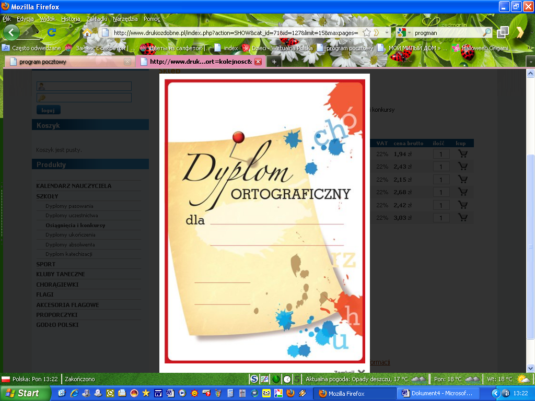Click the enlarged Dyplom Ortograficzny image

click(x=264, y=219)
